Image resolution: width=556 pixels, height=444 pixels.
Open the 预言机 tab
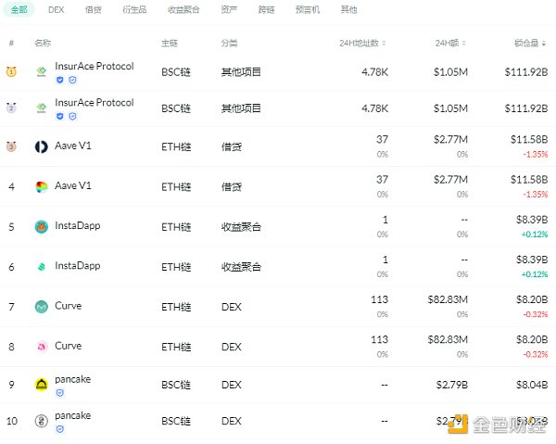click(x=308, y=9)
